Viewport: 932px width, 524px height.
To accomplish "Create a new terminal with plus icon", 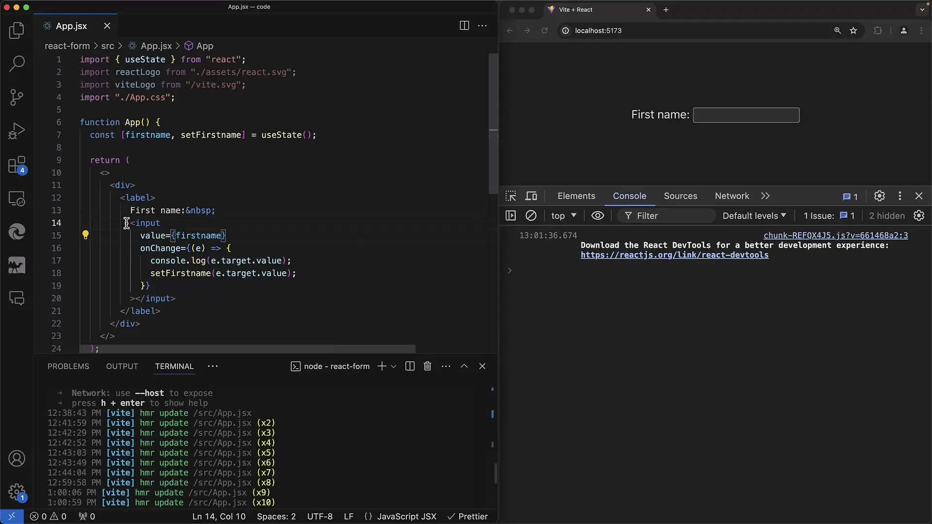I will point(382,366).
